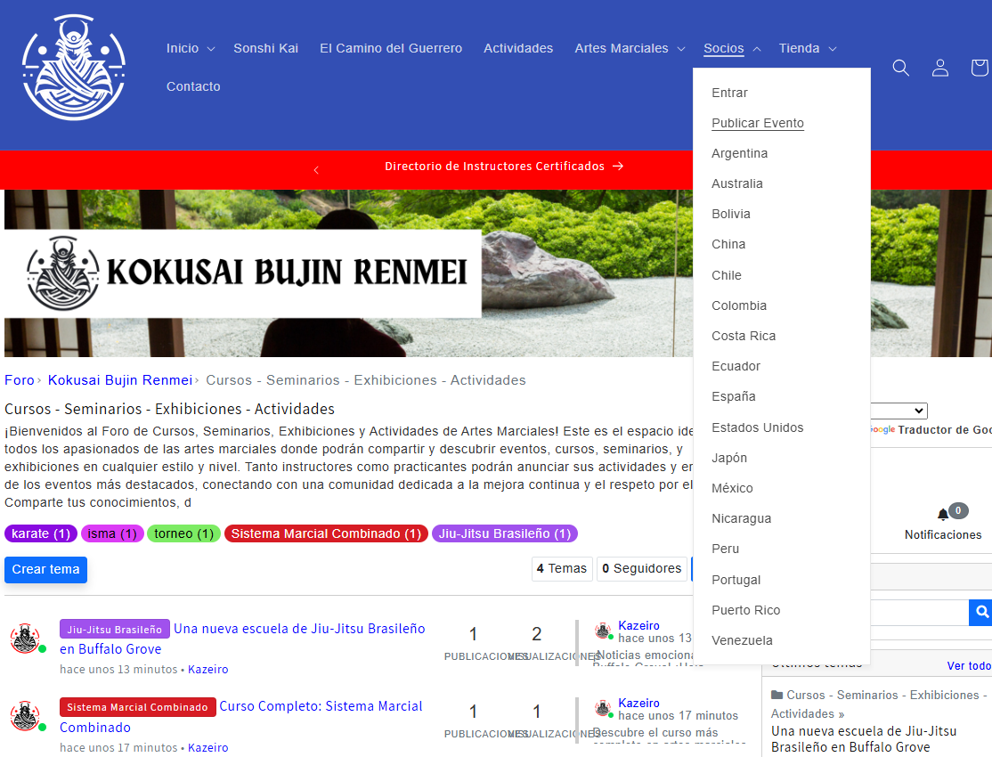Pick Costa Rica in the Socios menu
This screenshot has width=992, height=757.
click(744, 336)
